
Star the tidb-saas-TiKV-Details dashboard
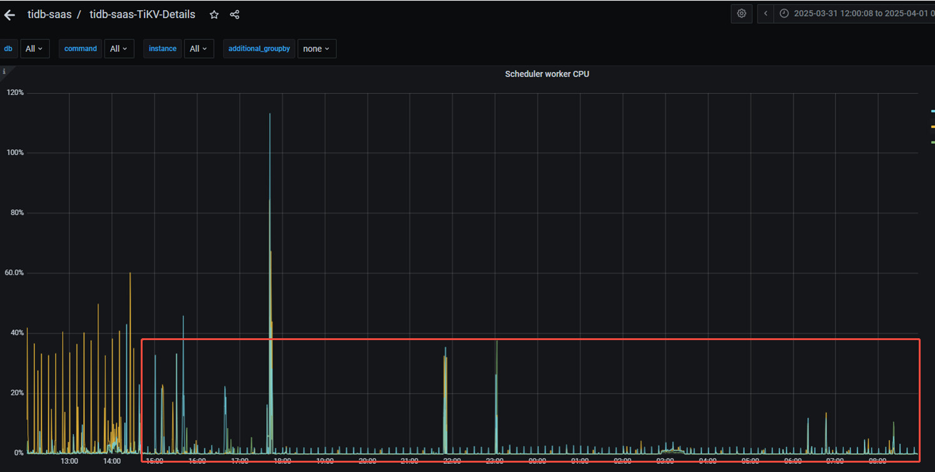coord(214,14)
